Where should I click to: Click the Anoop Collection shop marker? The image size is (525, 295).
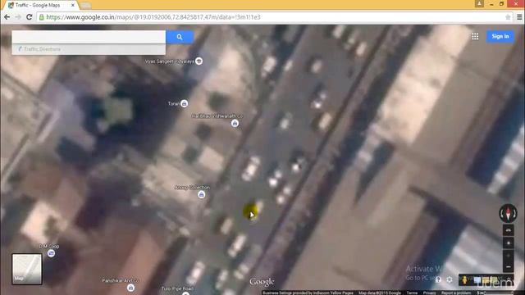201,194
